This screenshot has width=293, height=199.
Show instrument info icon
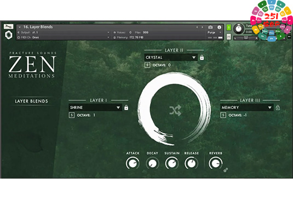pos(219,27)
